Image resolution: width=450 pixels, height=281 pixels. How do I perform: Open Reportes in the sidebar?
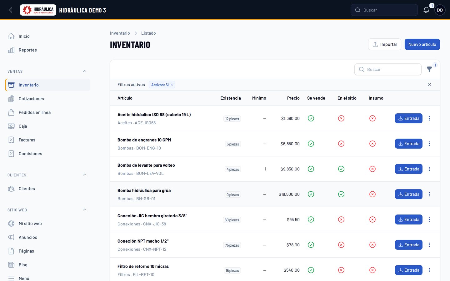[x=47, y=50]
